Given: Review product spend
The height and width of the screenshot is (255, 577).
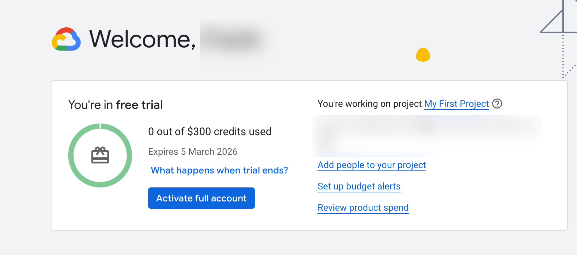Looking at the screenshot, I should point(363,208).
